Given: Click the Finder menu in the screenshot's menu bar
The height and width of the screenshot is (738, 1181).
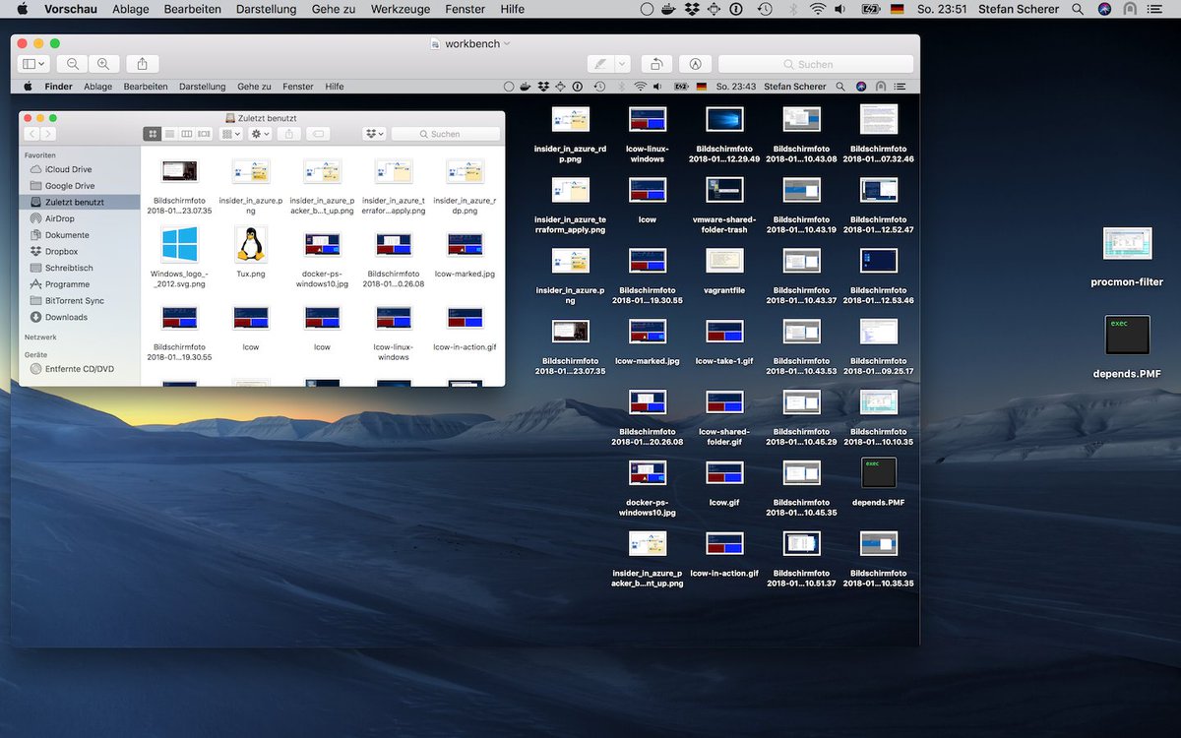Looking at the screenshot, I should click(58, 87).
